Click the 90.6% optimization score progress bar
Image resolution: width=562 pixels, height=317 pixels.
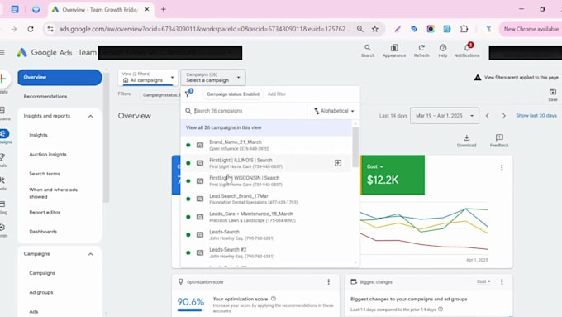pos(190,310)
